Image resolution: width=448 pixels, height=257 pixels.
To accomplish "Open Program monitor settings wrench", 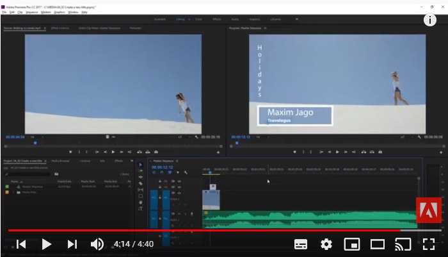I will click(419, 137).
